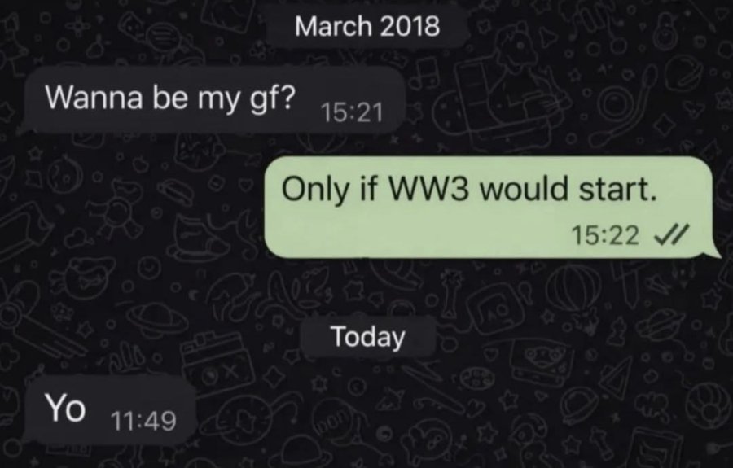Click the 15:21 timestamp

(x=352, y=113)
